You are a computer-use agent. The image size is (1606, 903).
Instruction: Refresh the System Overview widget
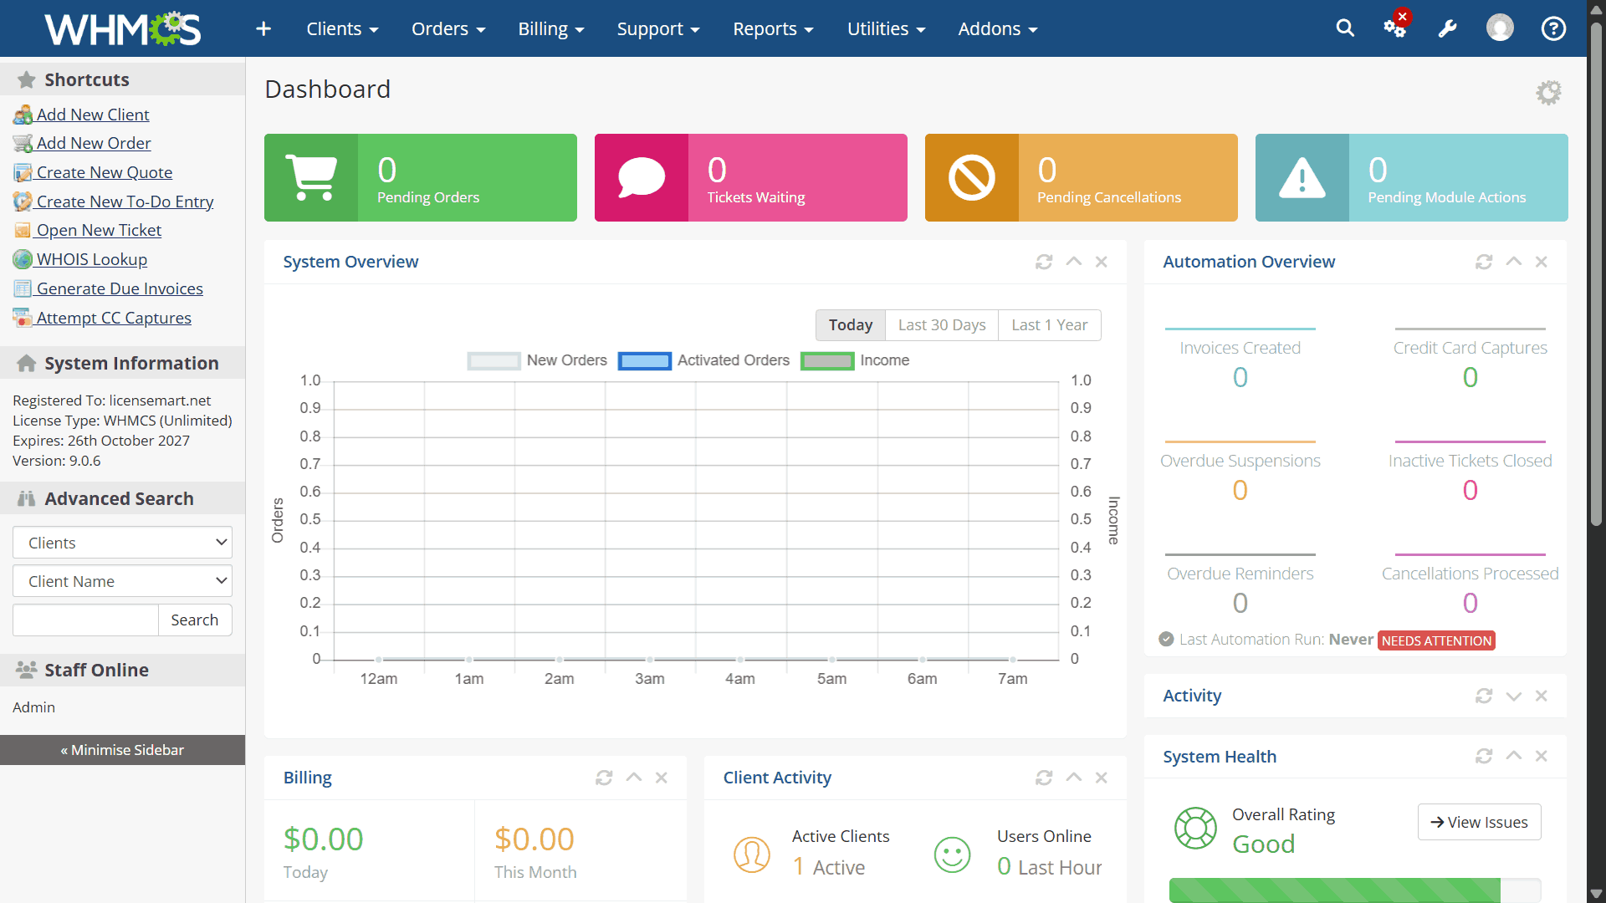click(x=1044, y=262)
